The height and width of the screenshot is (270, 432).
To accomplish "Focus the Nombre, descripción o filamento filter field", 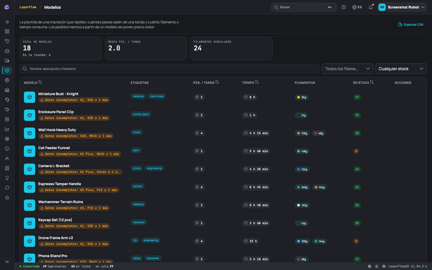I will coord(170,69).
